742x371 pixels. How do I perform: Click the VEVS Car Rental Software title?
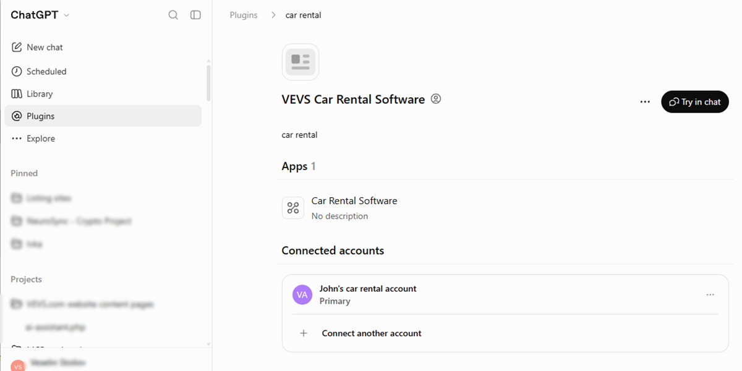click(353, 99)
